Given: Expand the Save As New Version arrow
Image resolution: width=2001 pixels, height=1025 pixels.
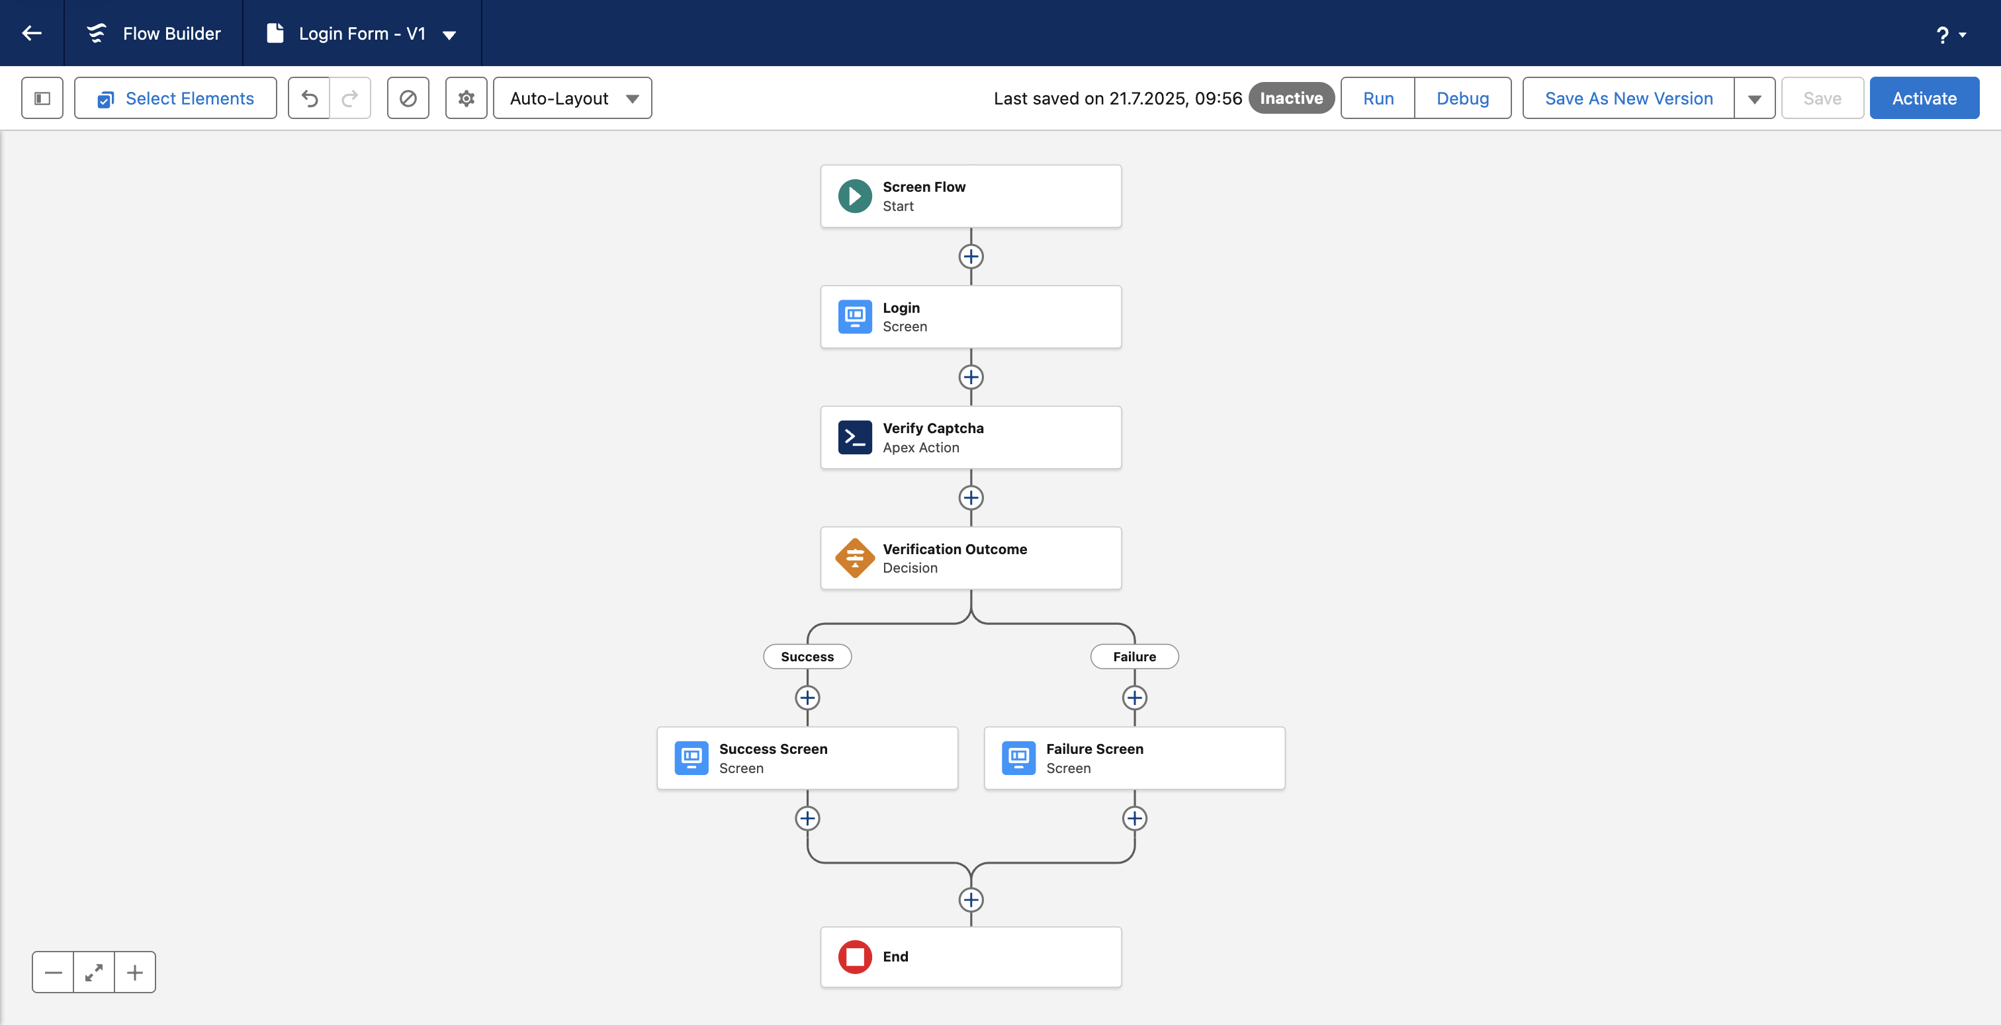Looking at the screenshot, I should click(1755, 99).
